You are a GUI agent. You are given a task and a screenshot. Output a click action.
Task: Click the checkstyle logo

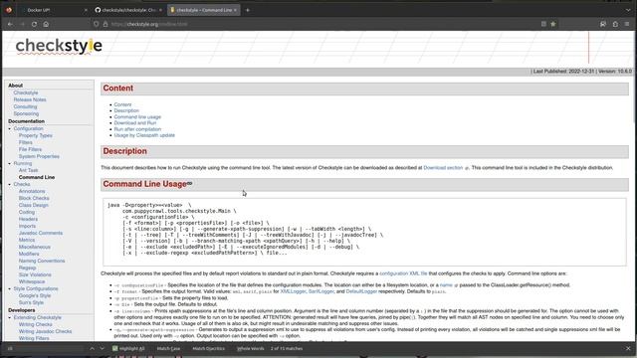pyautogui.click(x=59, y=46)
